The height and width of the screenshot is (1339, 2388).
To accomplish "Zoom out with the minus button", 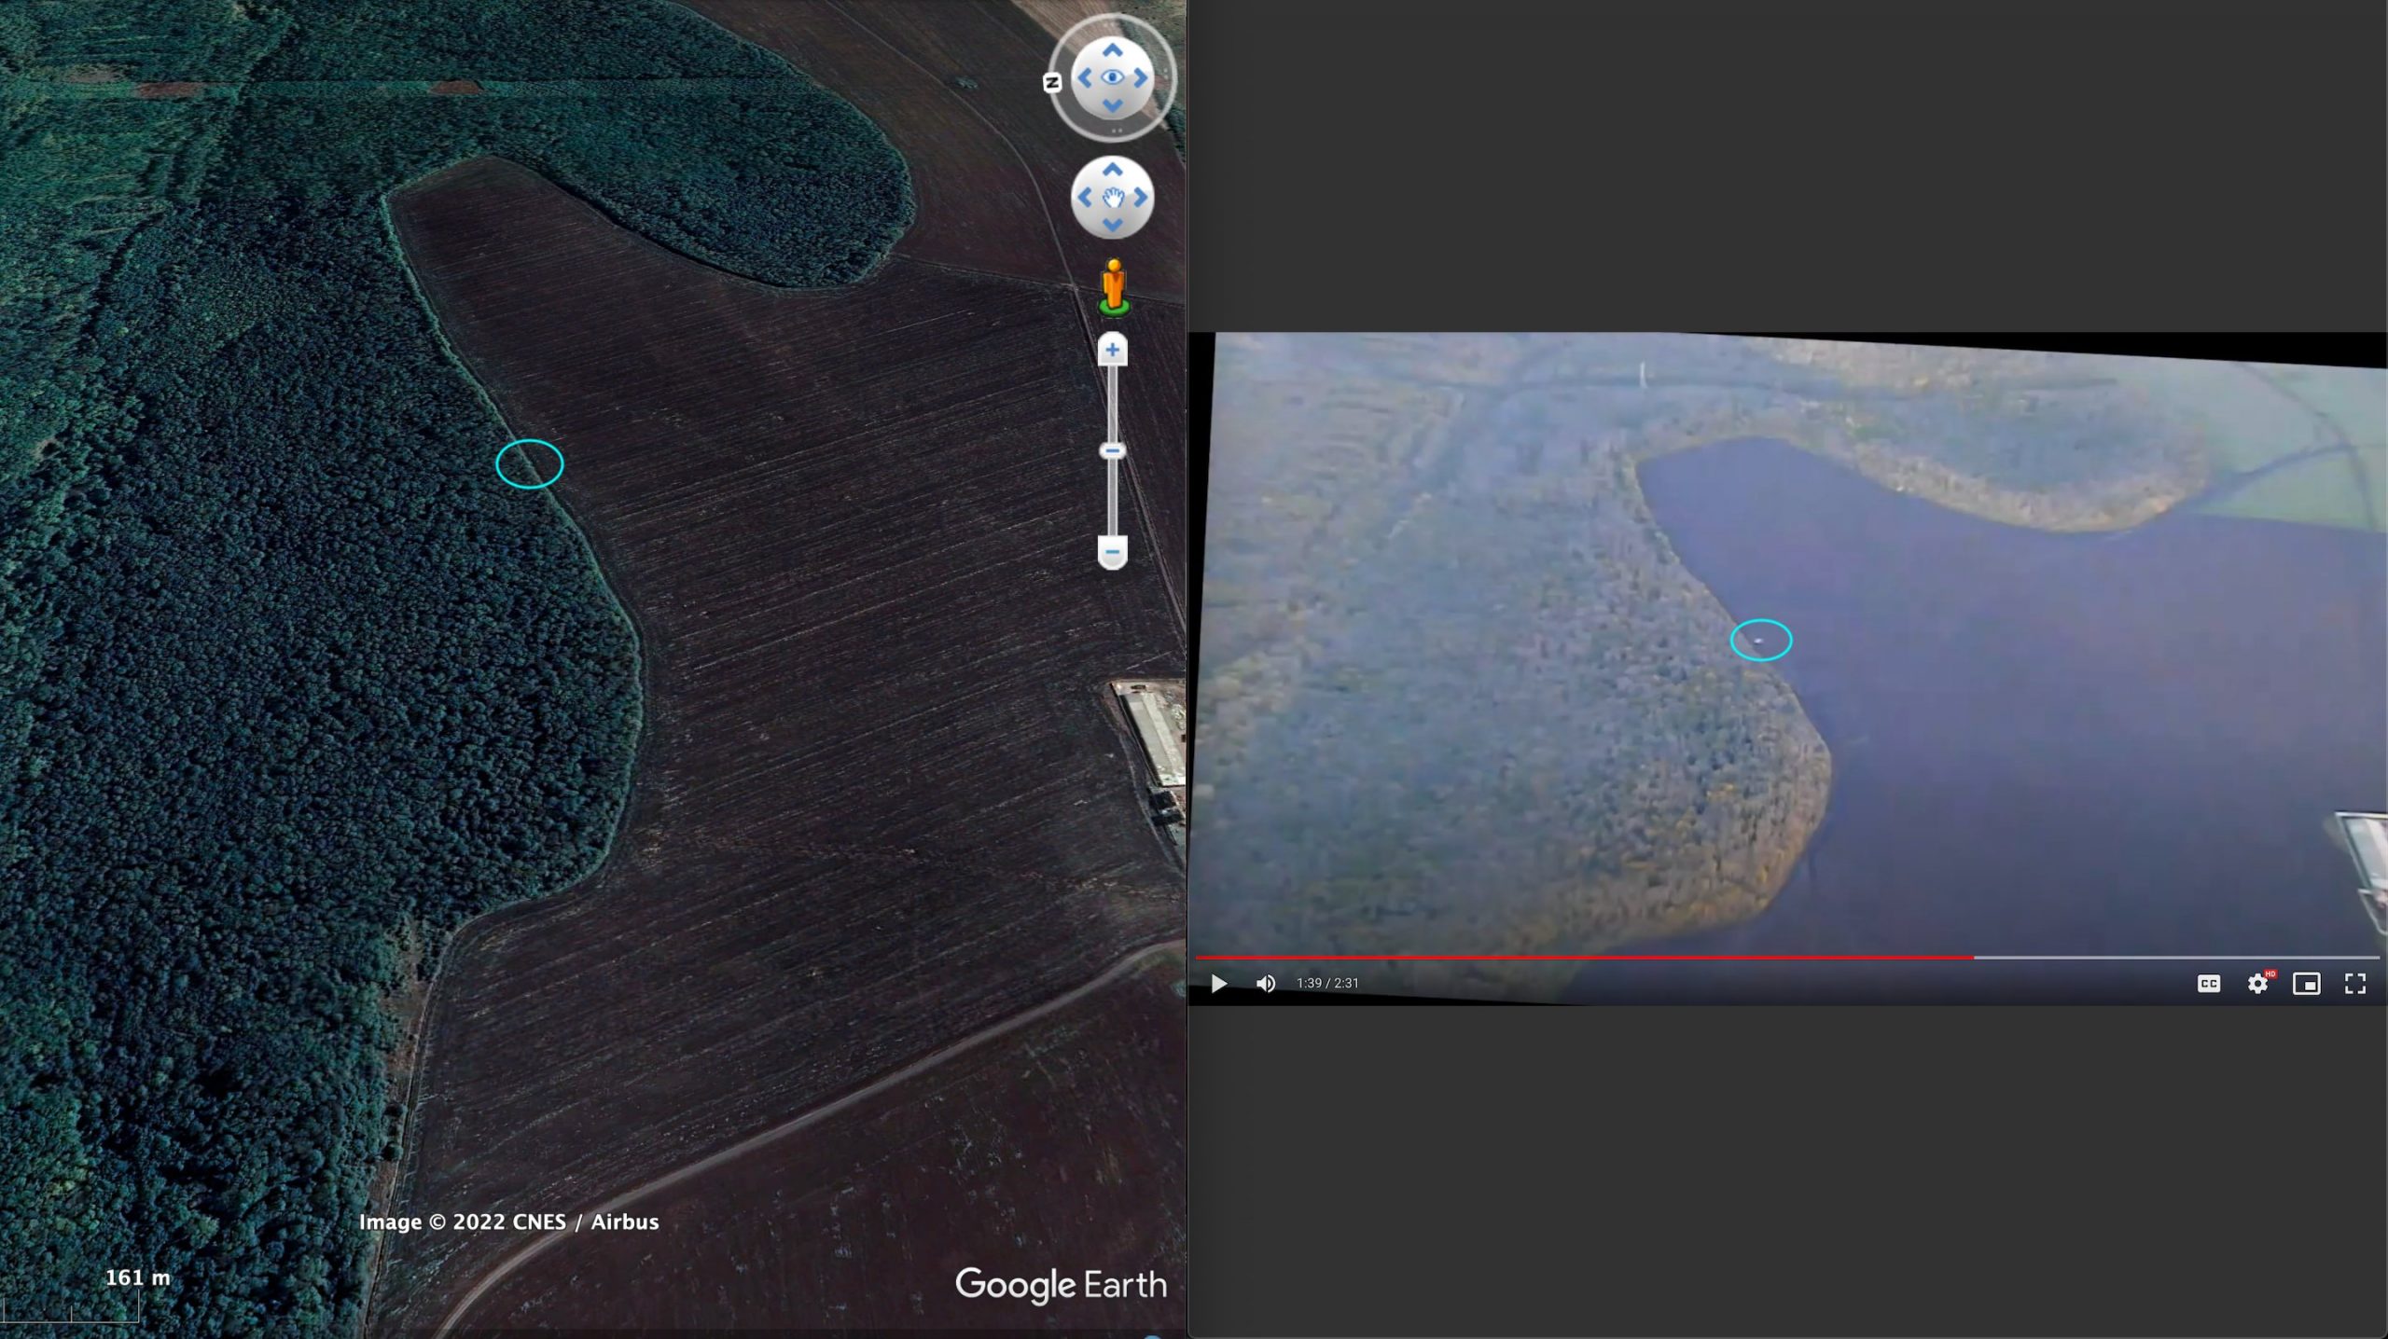I will 1112,552.
